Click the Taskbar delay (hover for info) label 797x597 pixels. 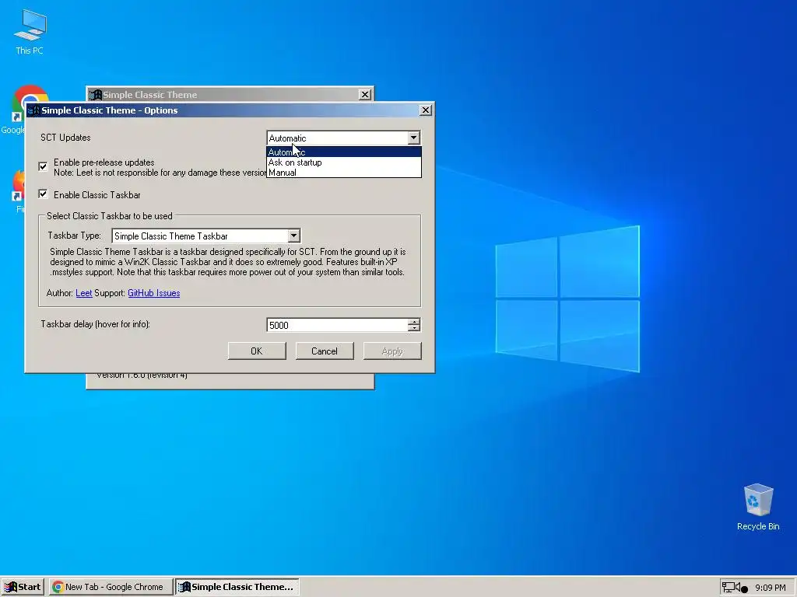tap(96, 324)
